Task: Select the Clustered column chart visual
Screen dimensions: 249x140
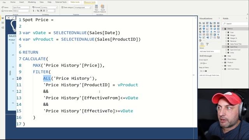Action: (211, 23)
